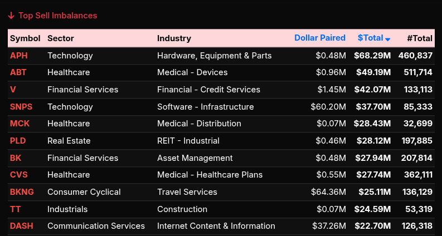Screen dimensions: 442x236
Task: Click the down arrow beside Top Sell Imbalances
Action: pyautogui.click(x=11, y=16)
